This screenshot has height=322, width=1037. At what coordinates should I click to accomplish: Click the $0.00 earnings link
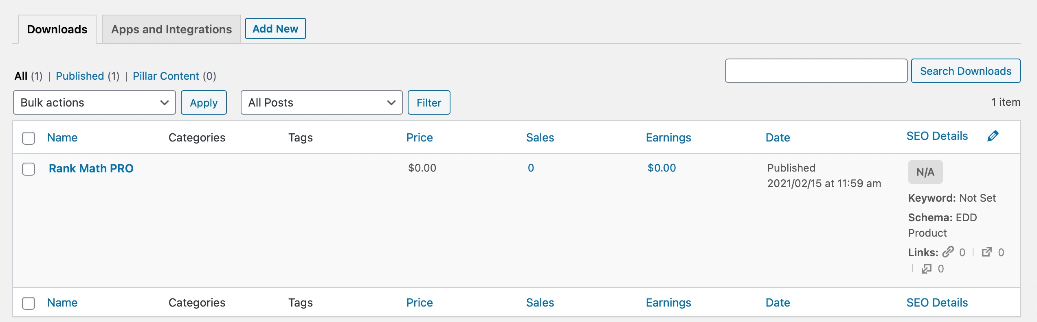click(x=662, y=168)
